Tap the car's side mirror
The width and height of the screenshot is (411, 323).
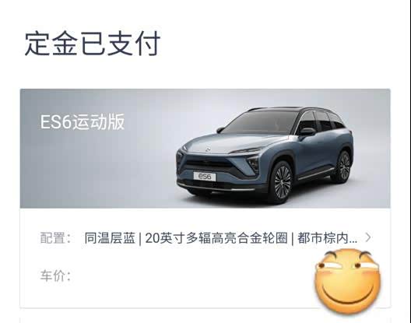point(307,131)
